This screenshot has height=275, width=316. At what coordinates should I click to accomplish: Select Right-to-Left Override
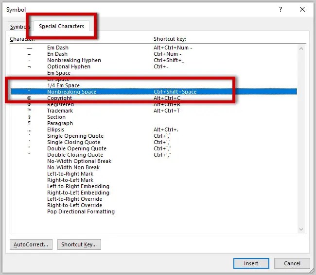coord(154,205)
